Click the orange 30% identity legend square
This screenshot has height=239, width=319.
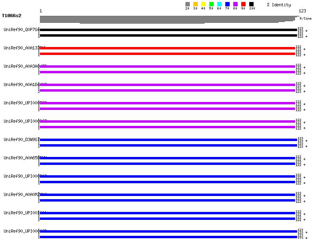coord(195,4)
